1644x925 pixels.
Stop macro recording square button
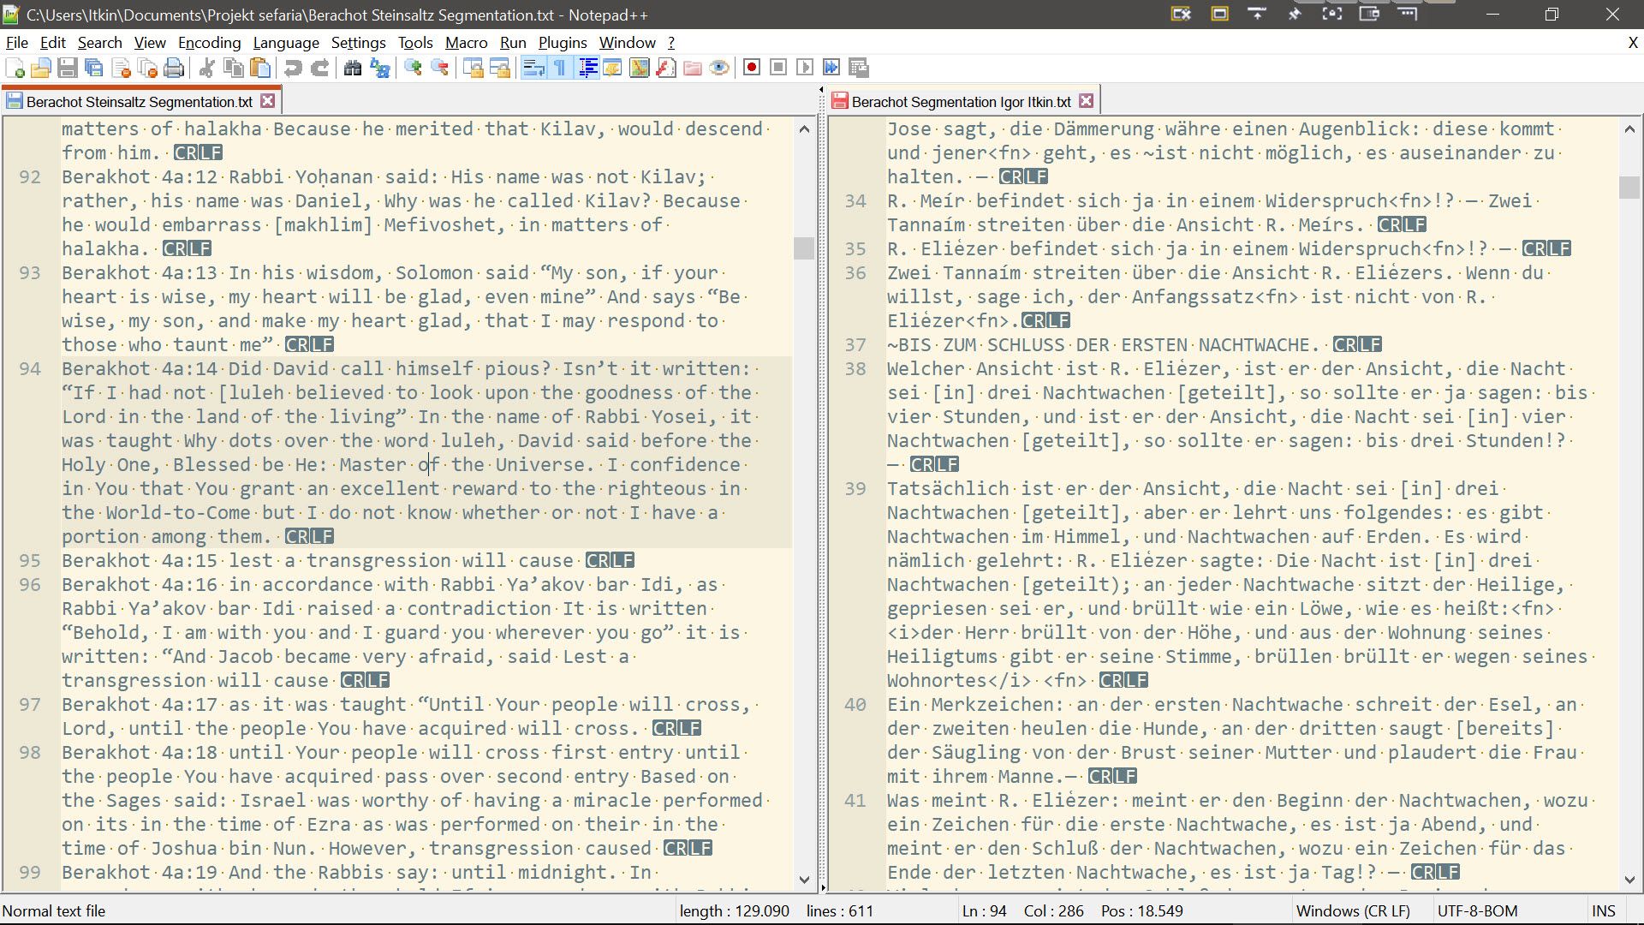[778, 68]
